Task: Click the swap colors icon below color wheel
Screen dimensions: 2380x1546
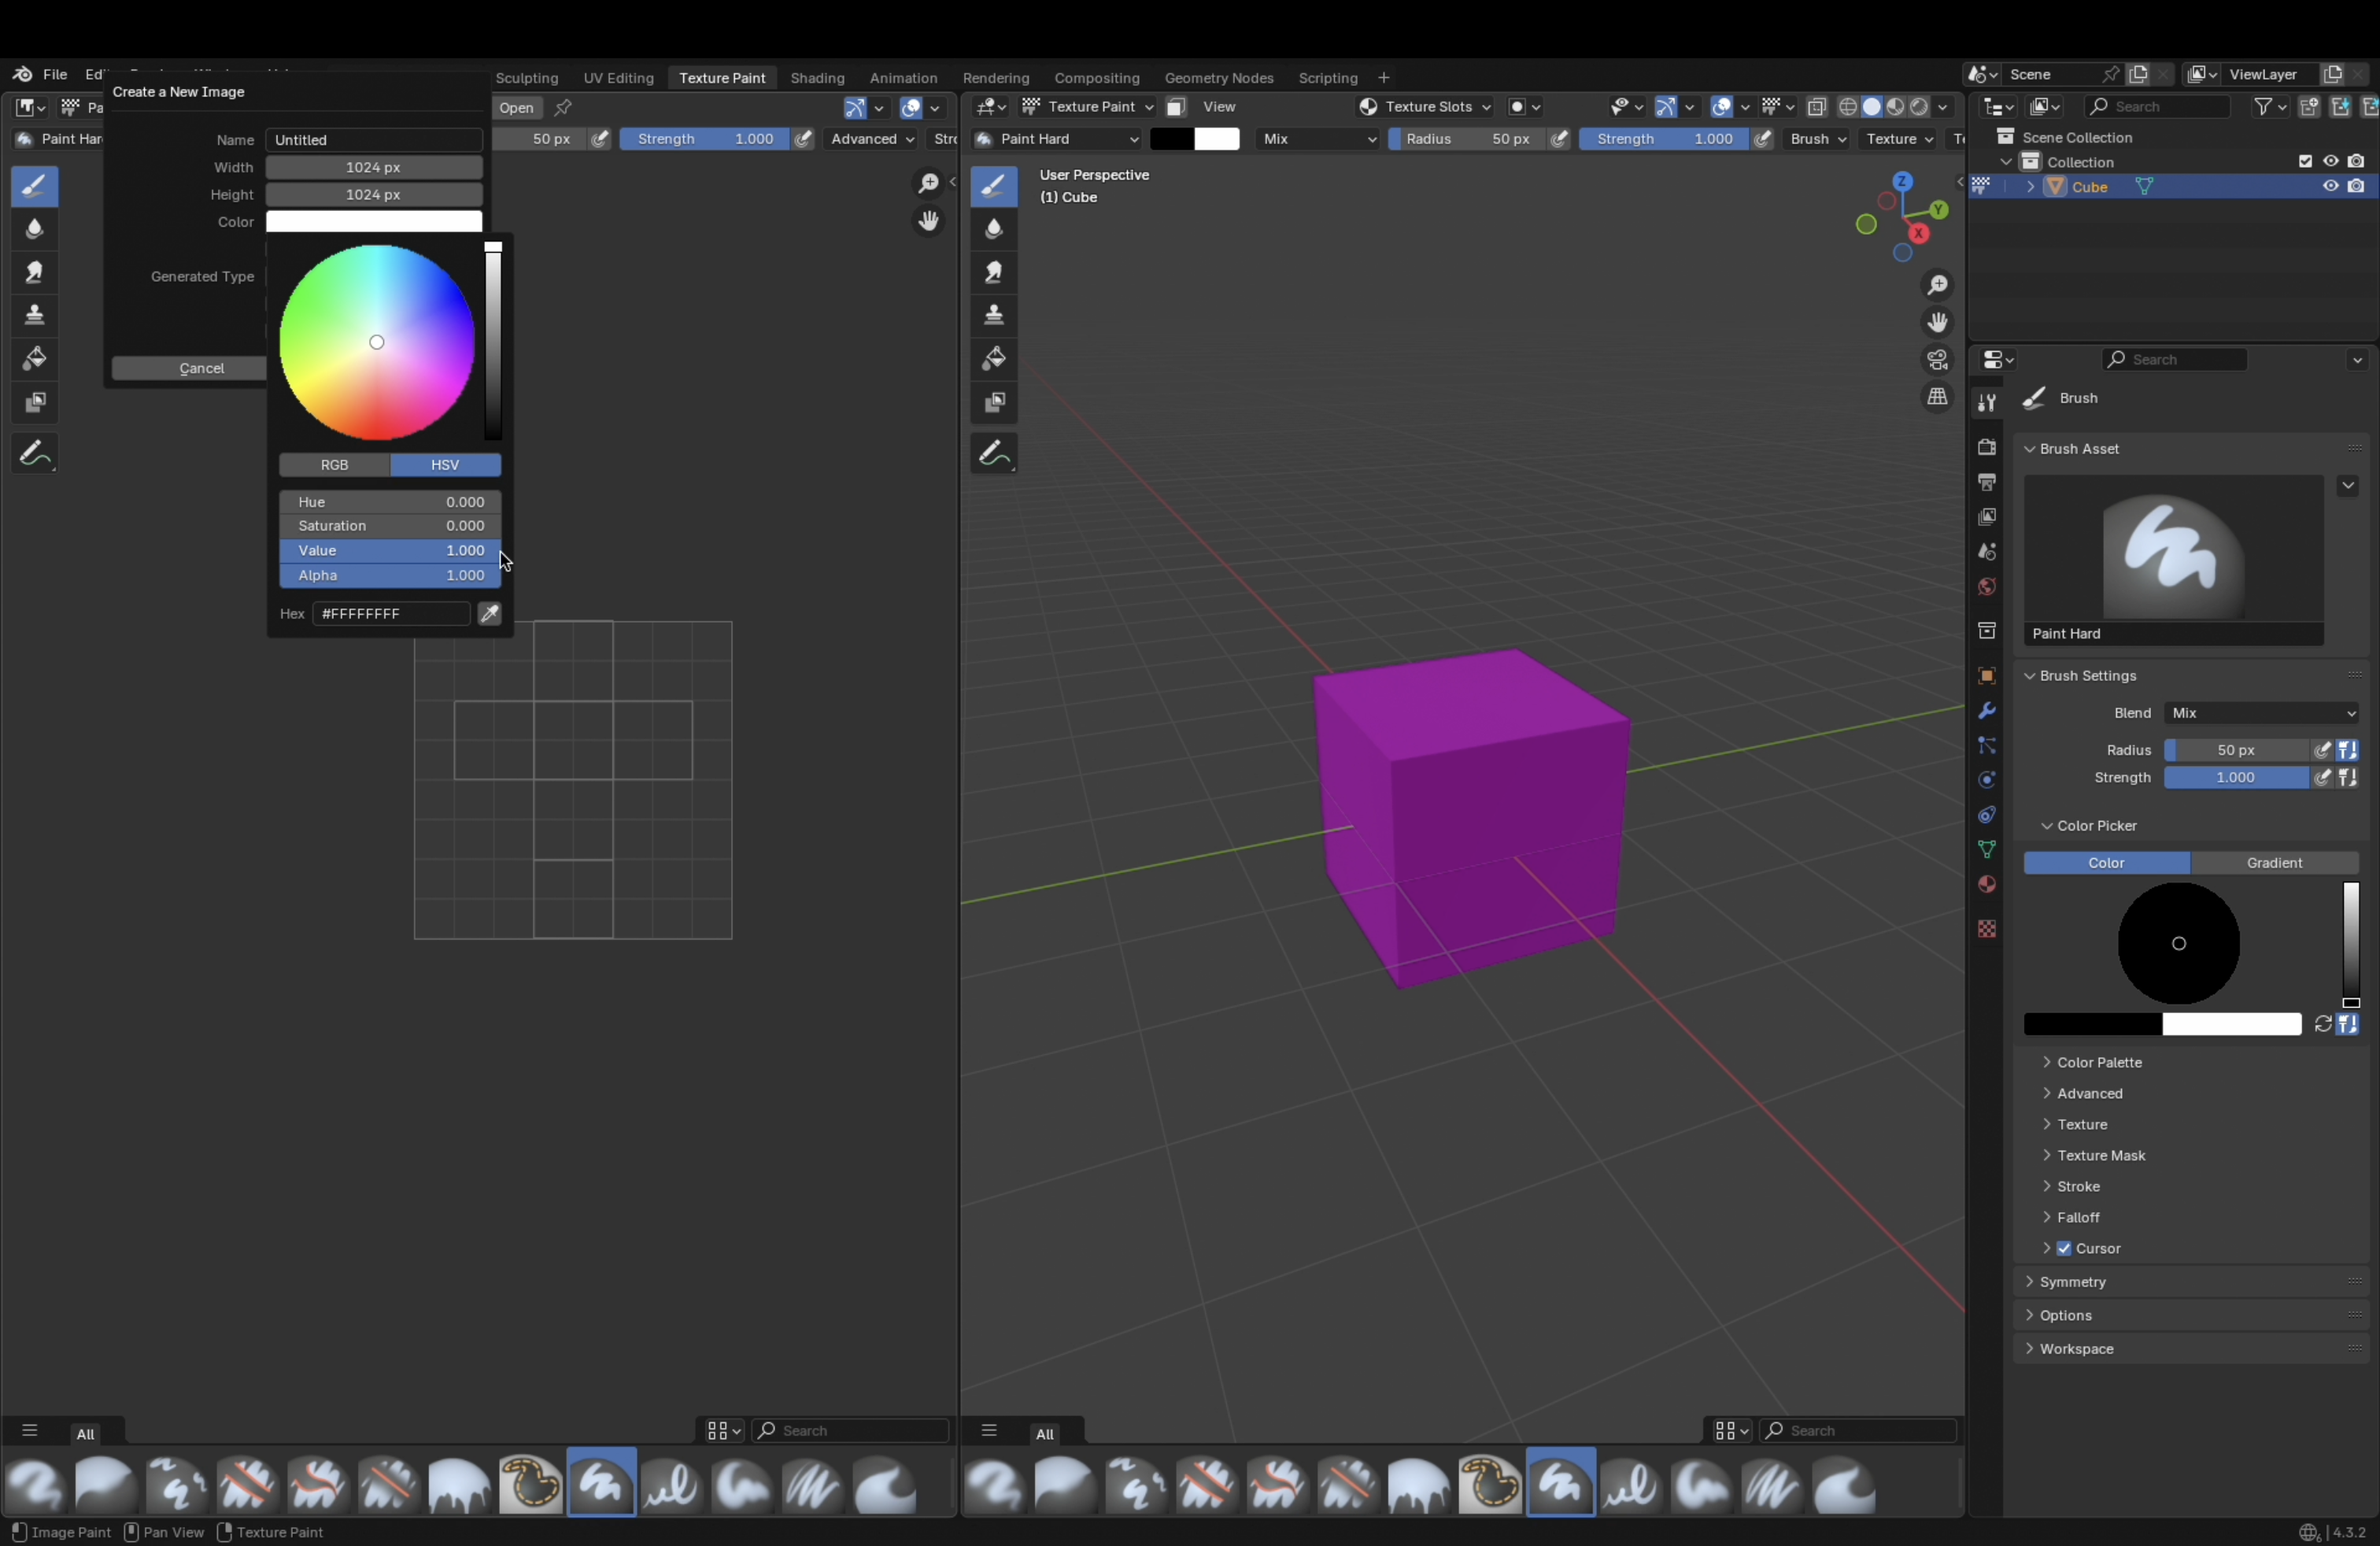Action: (2323, 1024)
